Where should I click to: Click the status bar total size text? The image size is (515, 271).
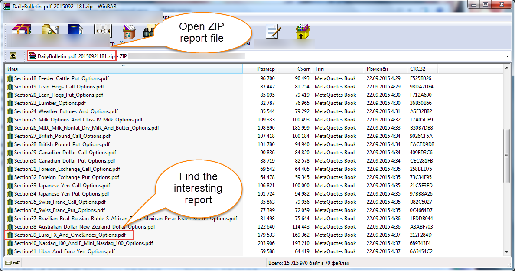(x=308, y=263)
